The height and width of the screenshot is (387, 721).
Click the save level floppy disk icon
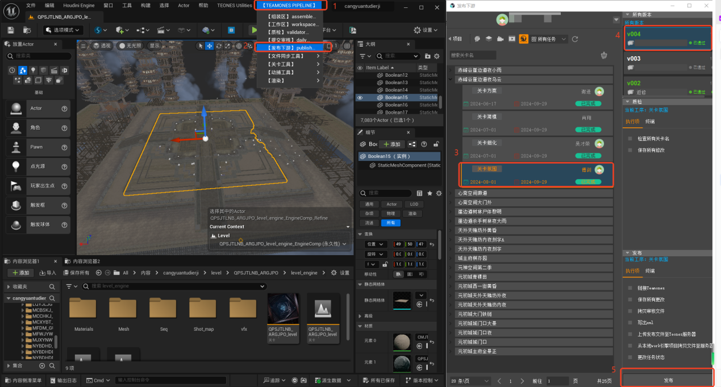click(x=11, y=30)
